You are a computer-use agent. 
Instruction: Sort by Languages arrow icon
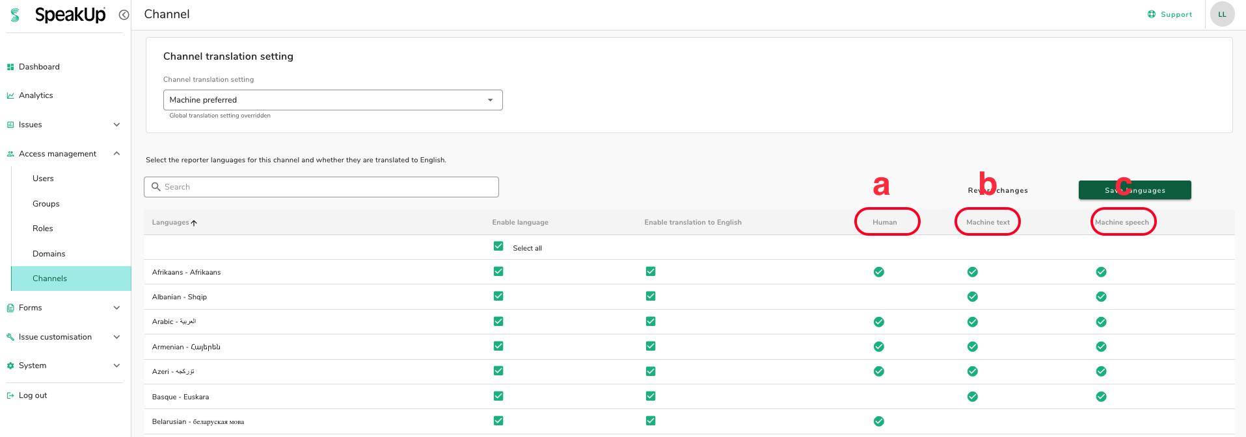point(194,223)
